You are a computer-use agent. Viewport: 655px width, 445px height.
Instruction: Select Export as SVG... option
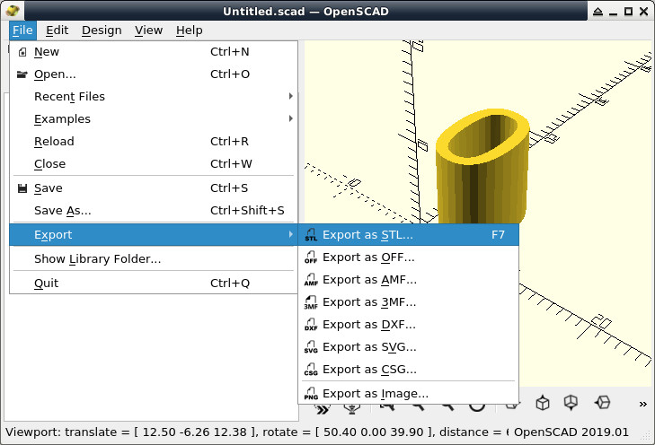409,347
